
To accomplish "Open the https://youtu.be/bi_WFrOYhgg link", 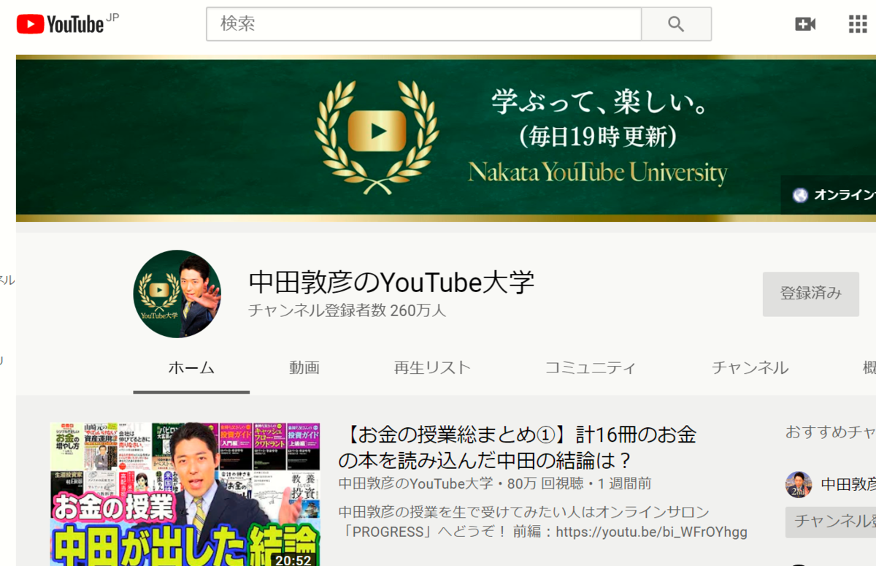I will click(x=651, y=532).
